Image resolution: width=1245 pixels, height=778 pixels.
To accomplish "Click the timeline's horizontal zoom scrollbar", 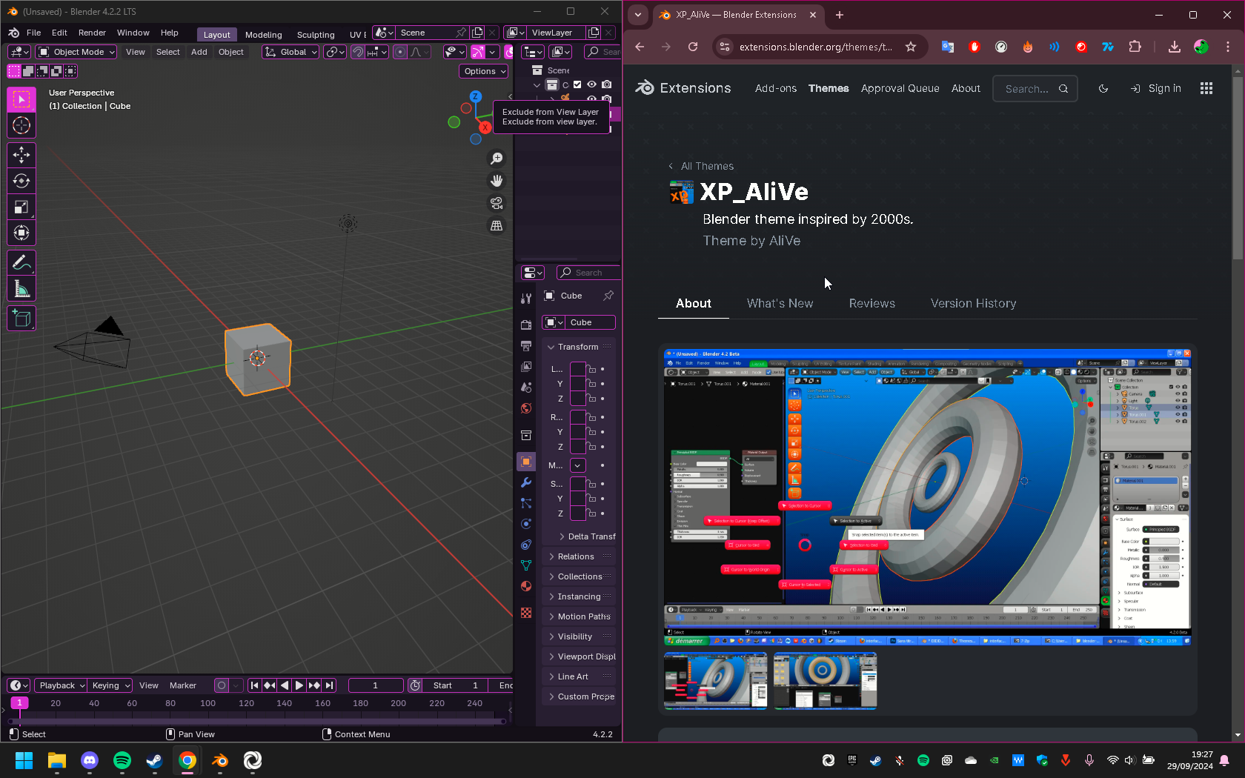I will (258, 721).
